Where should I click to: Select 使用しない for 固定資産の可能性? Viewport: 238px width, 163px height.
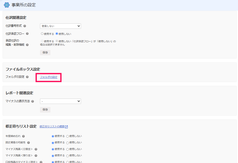click(x=68, y=143)
